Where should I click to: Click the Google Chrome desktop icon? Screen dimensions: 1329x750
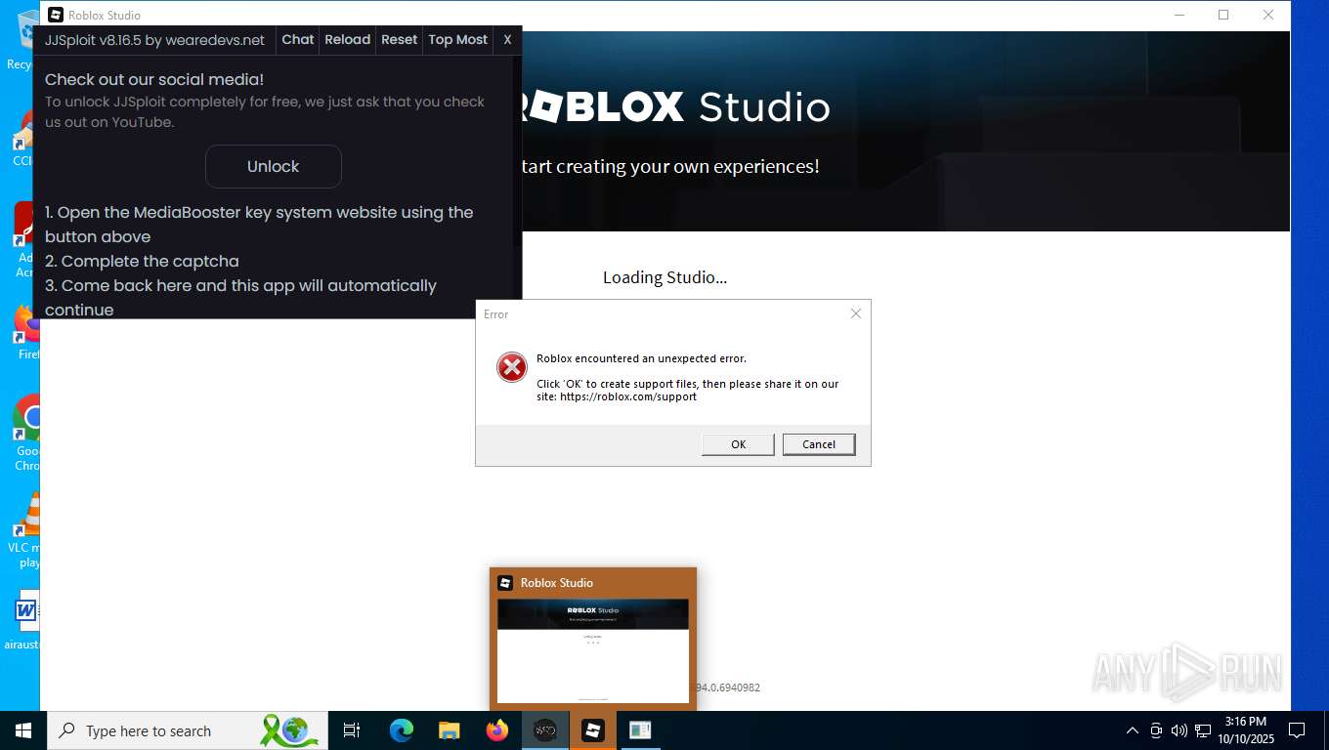pos(27,434)
